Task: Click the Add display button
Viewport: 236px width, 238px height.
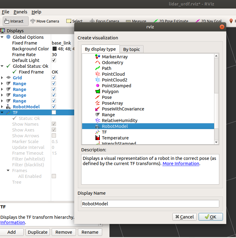Action: pos(12,232)
